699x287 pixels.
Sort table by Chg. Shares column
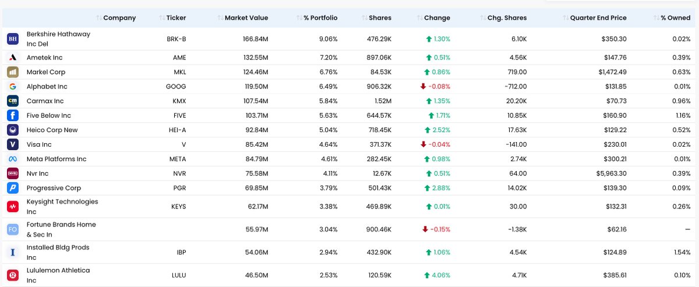point(504,18)
